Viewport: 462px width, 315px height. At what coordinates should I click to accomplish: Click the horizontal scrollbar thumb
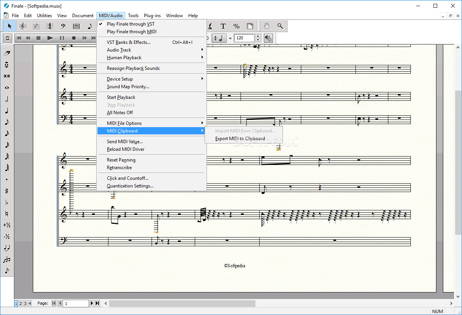(182, 304)
